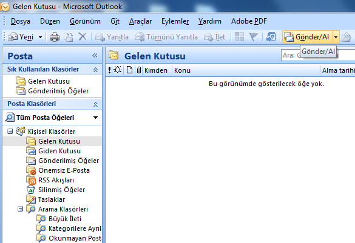Open the Araçlar menu
Image resolution: width=355 pixels, height=243 pixels.
click(140, 21)
